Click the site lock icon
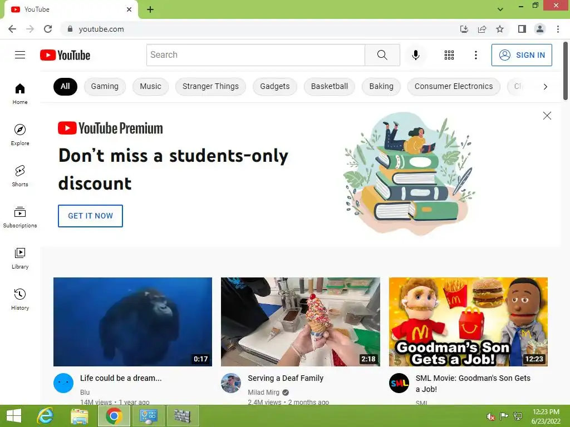Image resolution: width=570 pixels, height=427 pixels. coord(70,29)
